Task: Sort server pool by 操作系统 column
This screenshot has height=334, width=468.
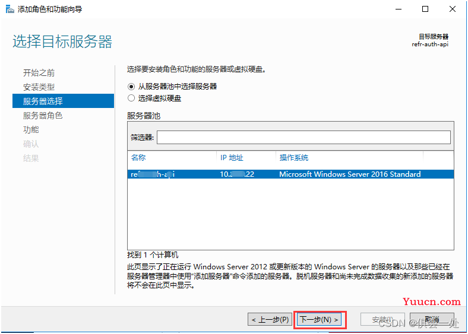Action: 294,157
